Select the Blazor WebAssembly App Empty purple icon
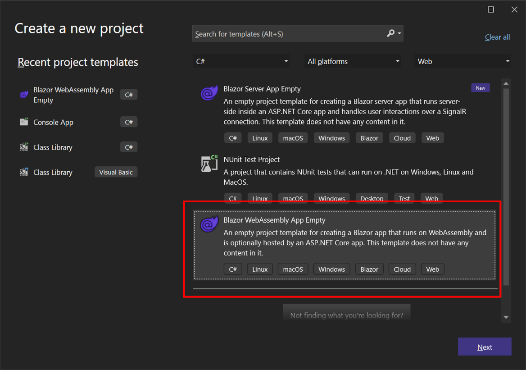This screenshot has height=370, width=526. click(209, 224)
